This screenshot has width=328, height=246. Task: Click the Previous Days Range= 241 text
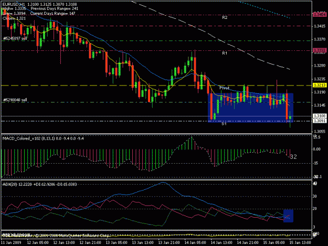tap(55, 8)
